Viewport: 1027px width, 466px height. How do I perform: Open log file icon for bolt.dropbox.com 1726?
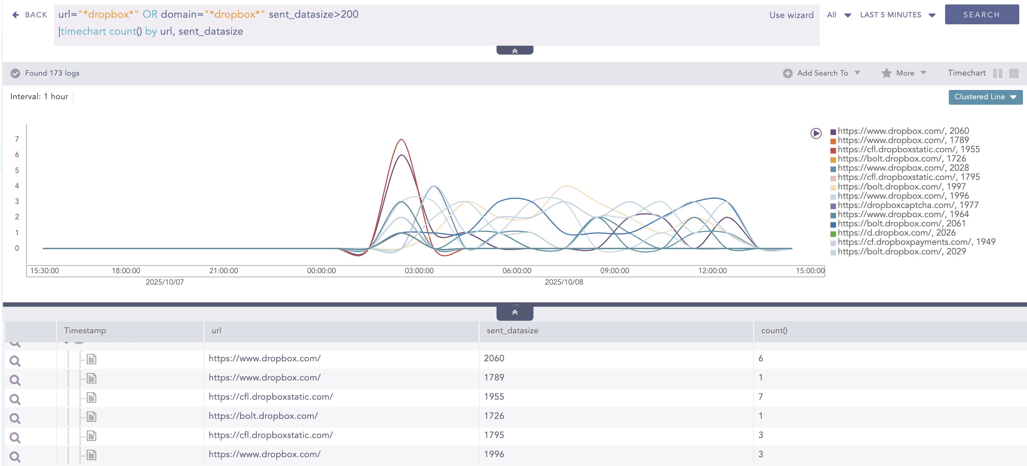tap(92, 417)
